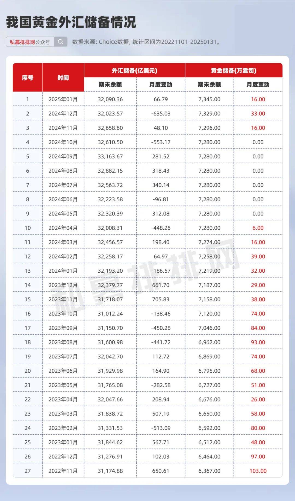
Task: Click the 705.83 monthly change cell
Action: click(x=161, y=299)
